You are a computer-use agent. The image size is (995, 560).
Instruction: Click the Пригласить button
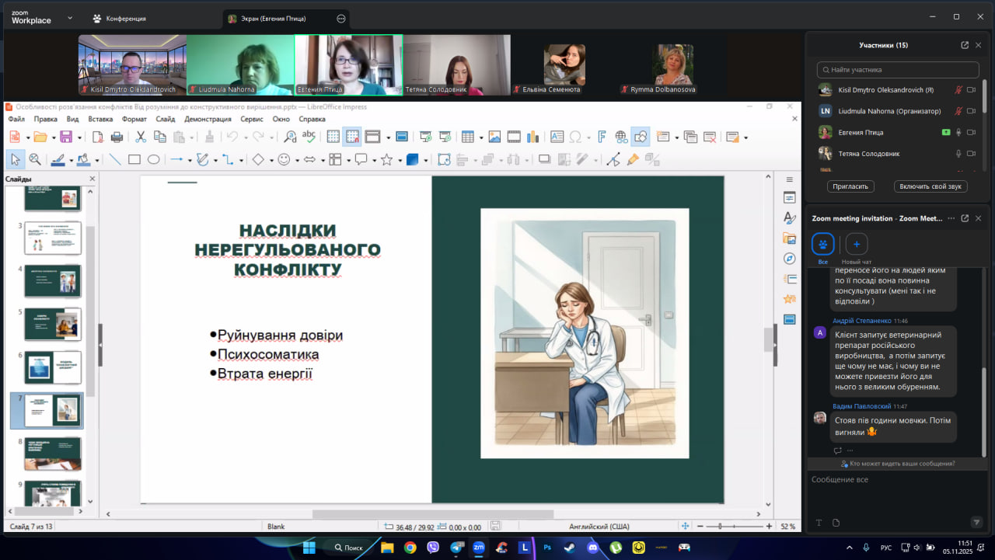pyautogui.click(x=850, y=186)
